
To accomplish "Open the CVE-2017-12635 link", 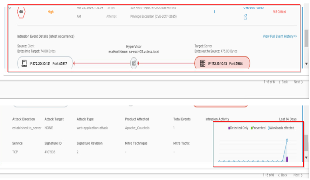I will (253, 8).
